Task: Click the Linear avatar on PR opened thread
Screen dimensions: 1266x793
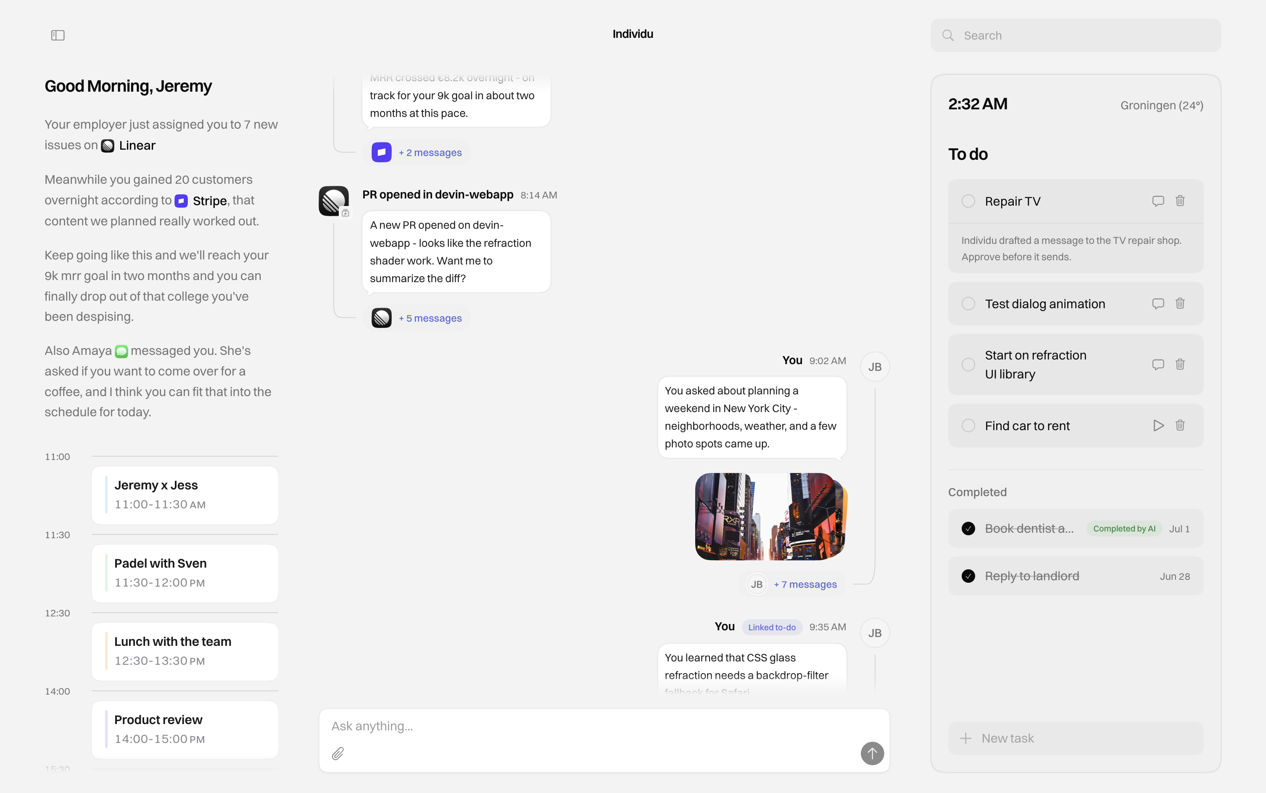Action: [333, 201]
